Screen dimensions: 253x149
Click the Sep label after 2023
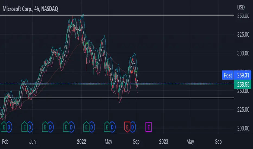click(218, 142)
